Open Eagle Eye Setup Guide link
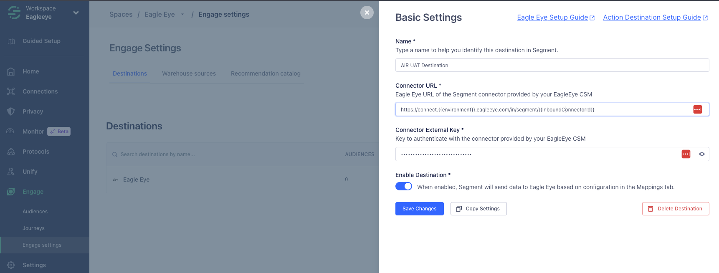719x273 pixels. coord(552,17)
